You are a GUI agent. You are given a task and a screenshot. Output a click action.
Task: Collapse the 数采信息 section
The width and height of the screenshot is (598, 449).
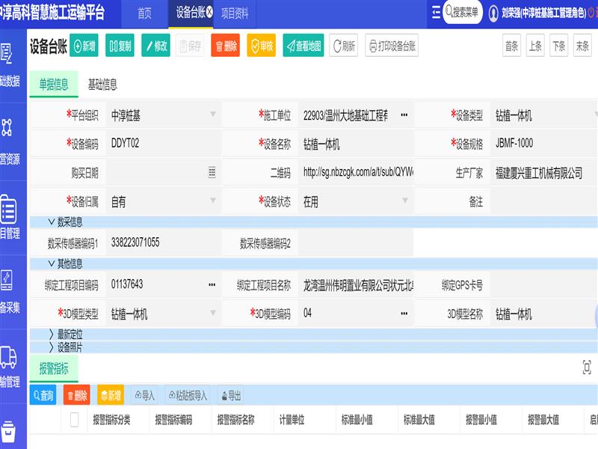(x=52, y=222)
